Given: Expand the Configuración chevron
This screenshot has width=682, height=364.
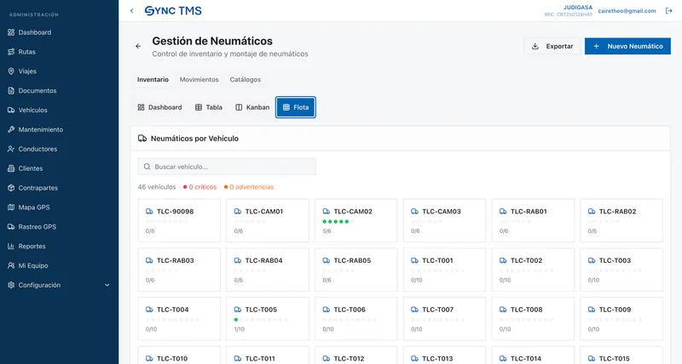Looking at the screenshot, I should [107, 285].
